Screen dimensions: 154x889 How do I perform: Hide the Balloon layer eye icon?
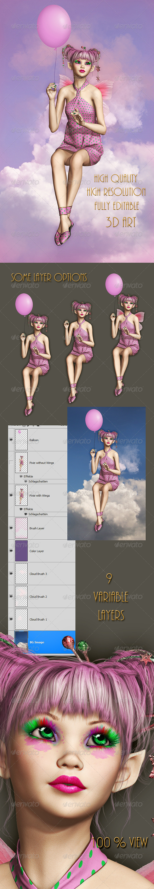click(11, 440)
